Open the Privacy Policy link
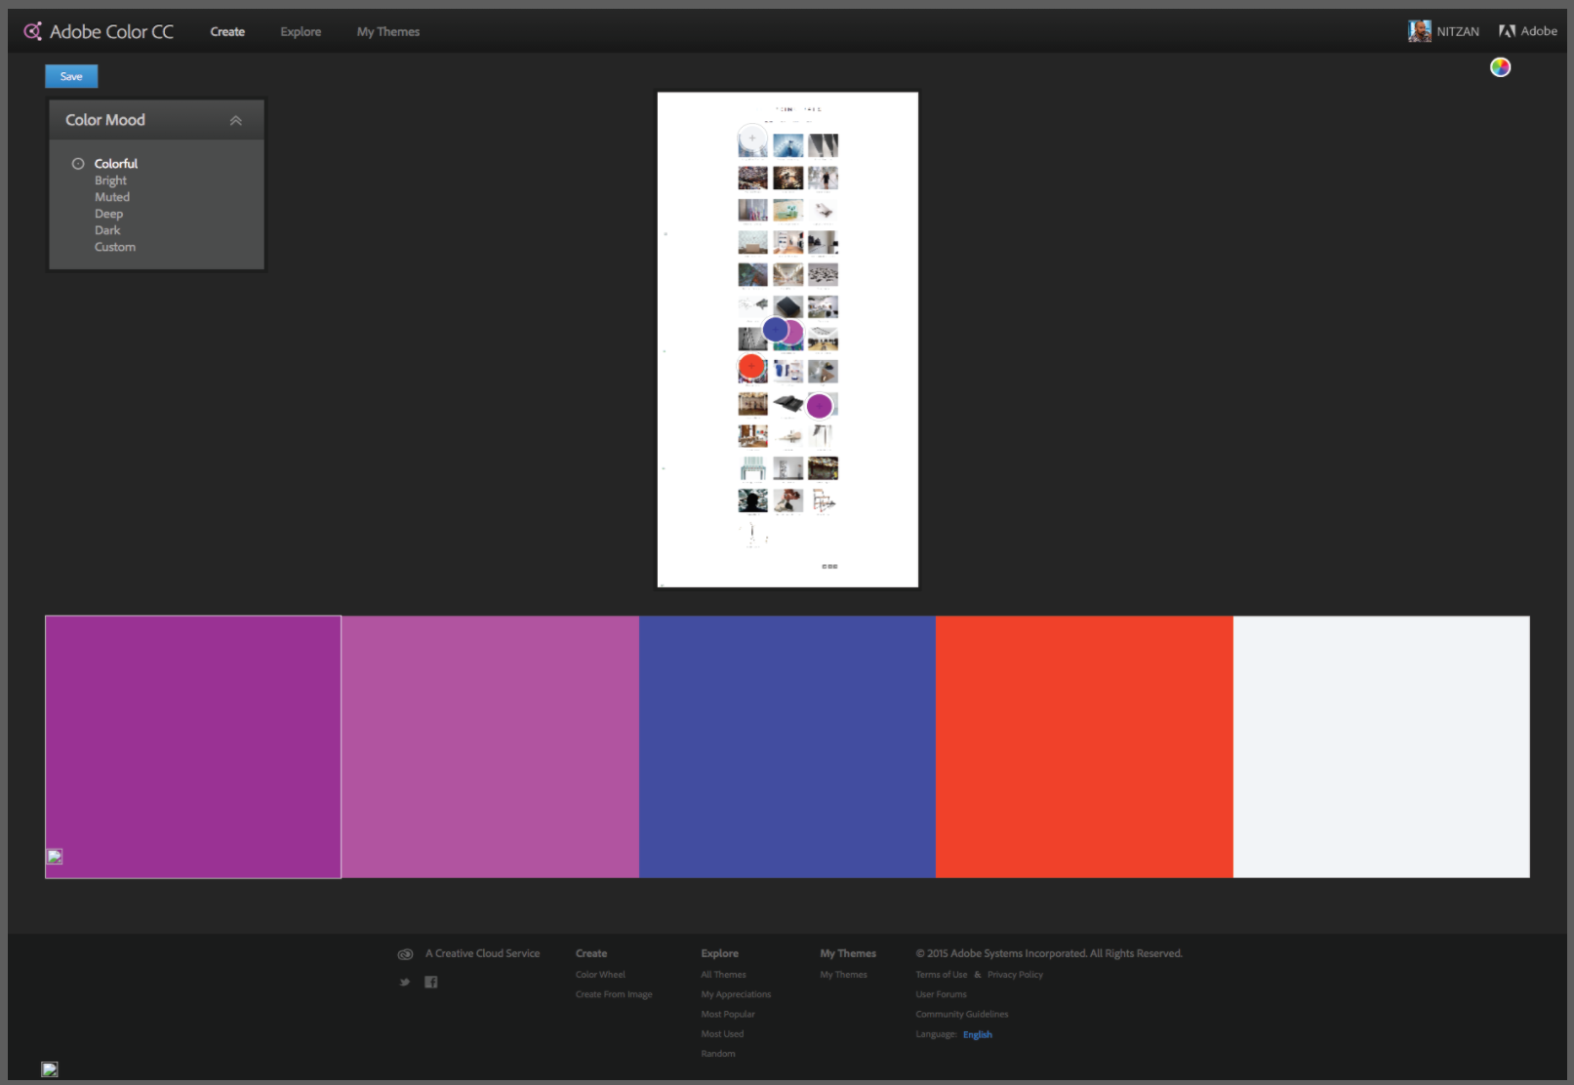 [1015, 975]
